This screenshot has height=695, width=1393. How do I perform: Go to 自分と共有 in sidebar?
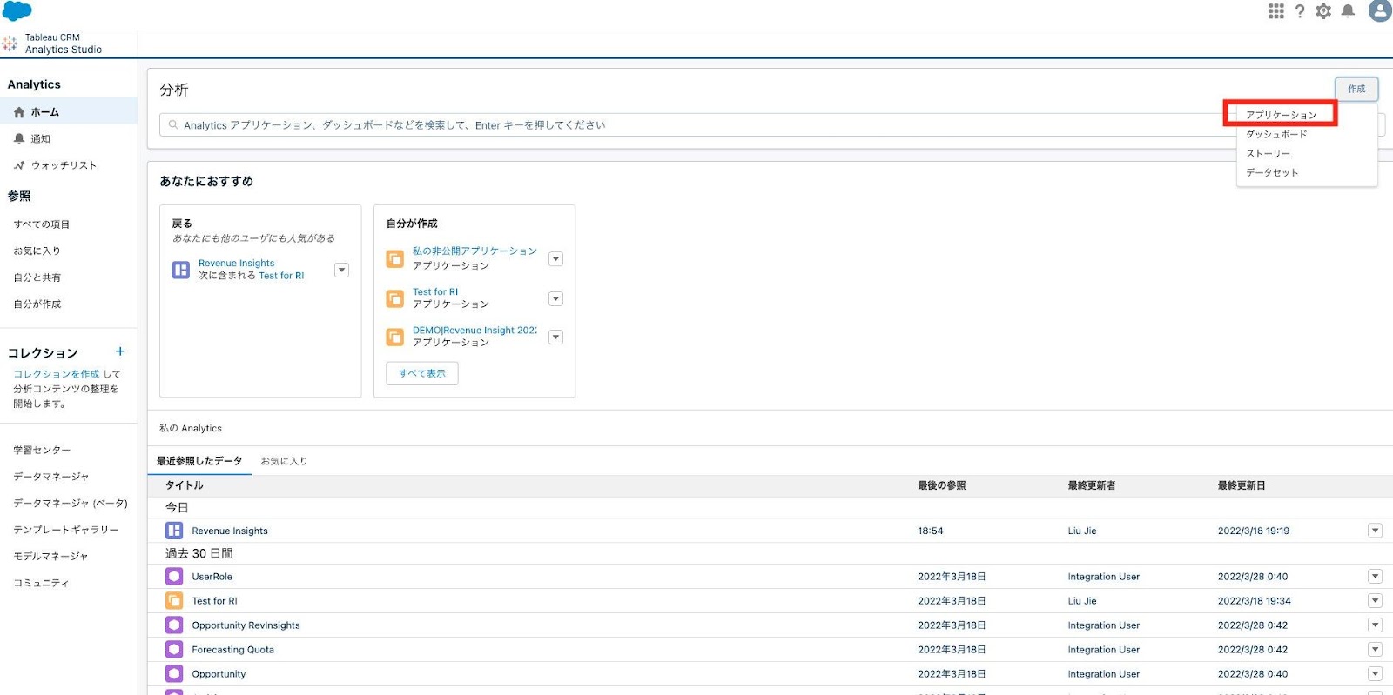click(37, 277)
